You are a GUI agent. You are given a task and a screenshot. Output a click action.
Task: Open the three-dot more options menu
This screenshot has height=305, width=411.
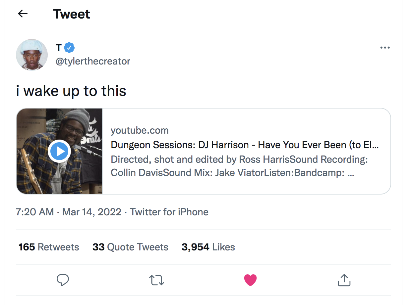pyautogui.click(x=385, y=48)
